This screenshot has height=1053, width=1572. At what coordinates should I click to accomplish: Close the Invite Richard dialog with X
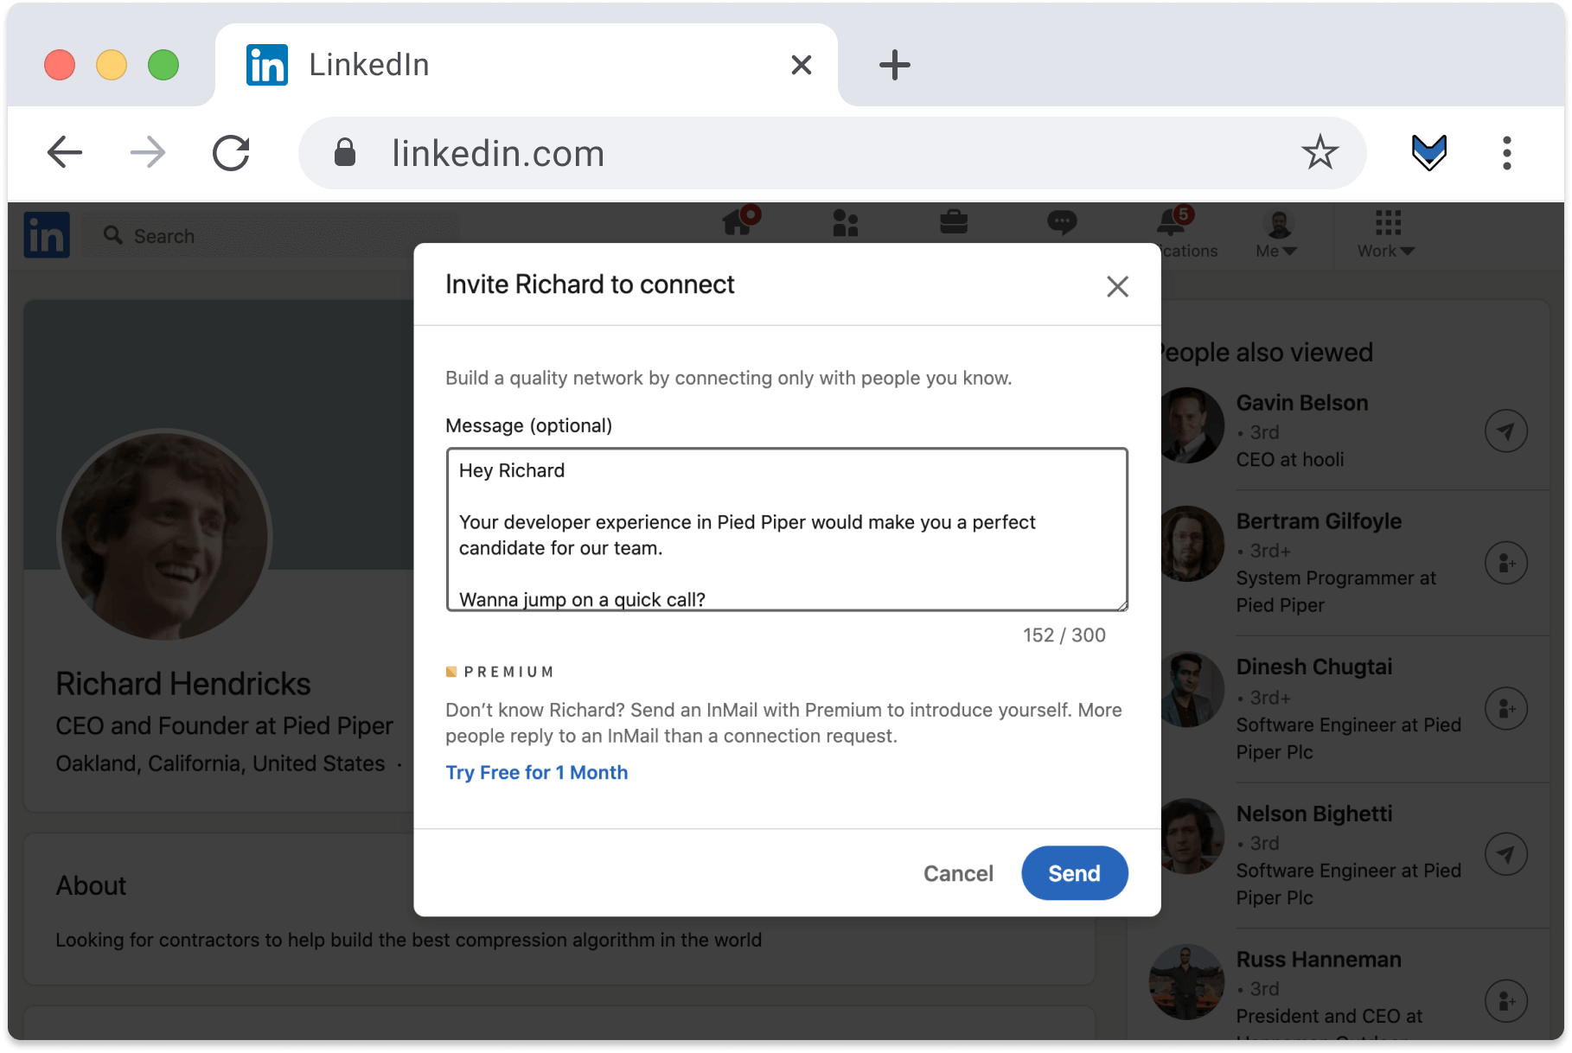point(1117,286)
